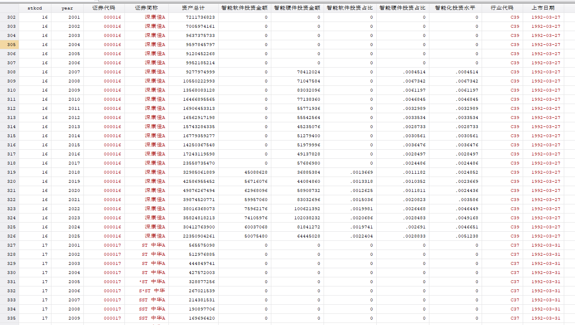The image size is (575, 325).
Task: Select software ratio cell .0013669
Action: [x=350, y=172]
